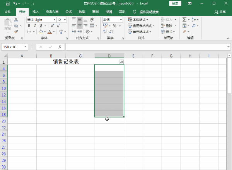Copy selection with the copy icon

tap(16, 25)
